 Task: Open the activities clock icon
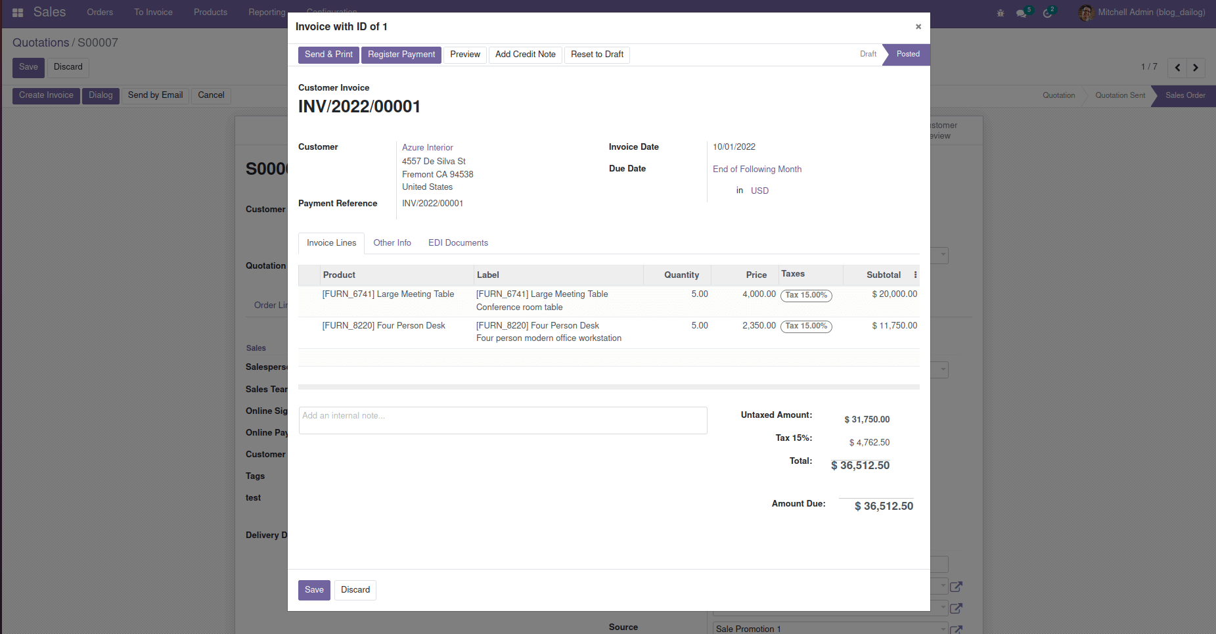click(x=1047, y=13)
